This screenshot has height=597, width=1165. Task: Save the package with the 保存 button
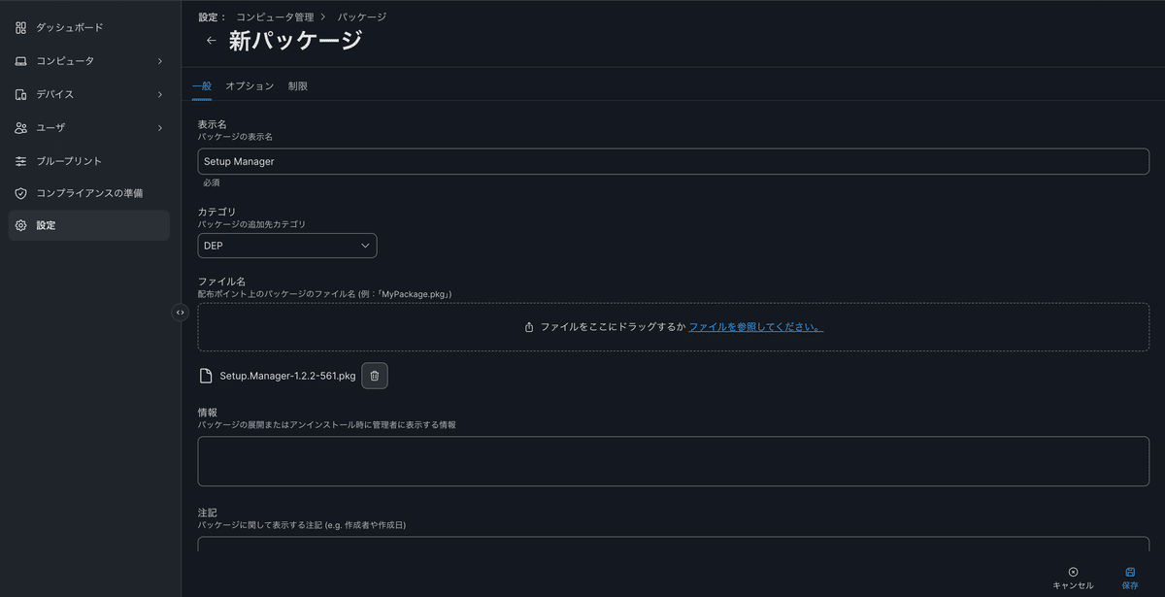click(x=1129, y=579)
